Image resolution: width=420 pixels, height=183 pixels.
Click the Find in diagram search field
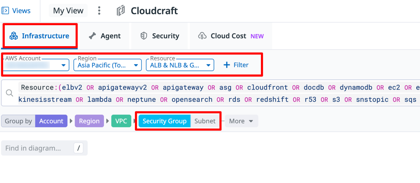[x=44, y=148]
